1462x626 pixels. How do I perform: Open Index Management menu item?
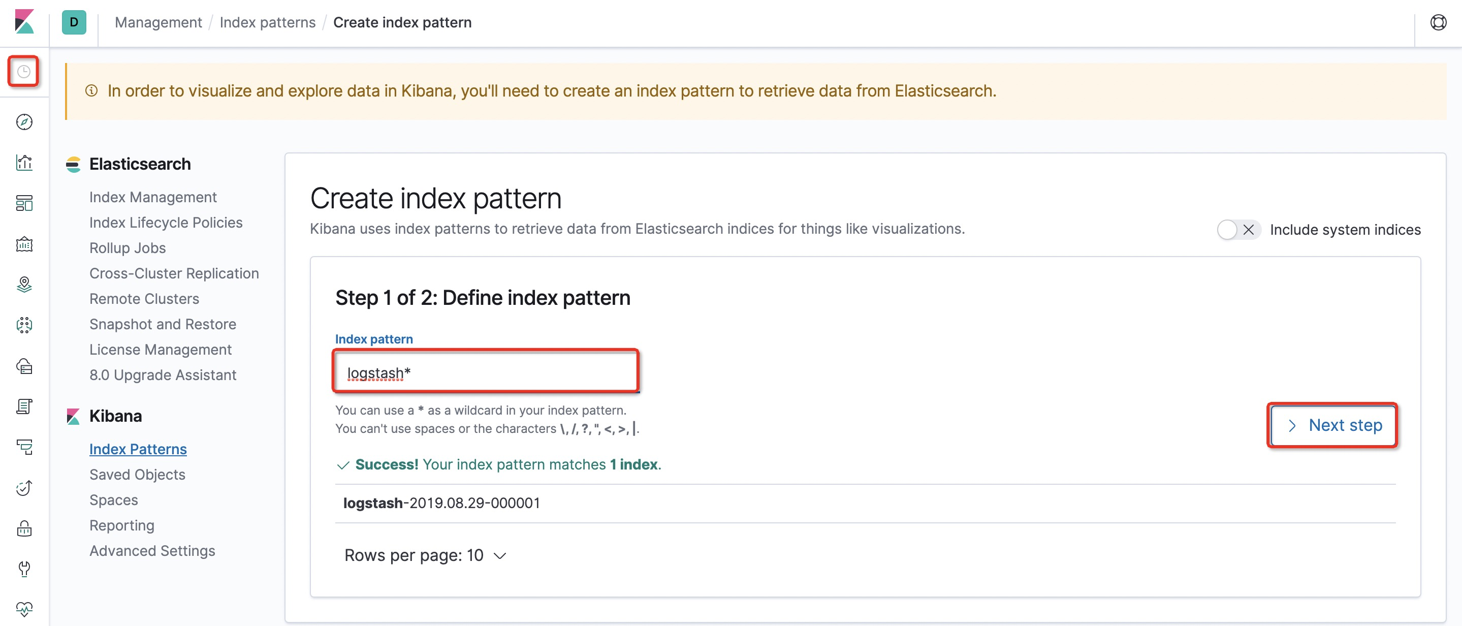coord(153,197)
